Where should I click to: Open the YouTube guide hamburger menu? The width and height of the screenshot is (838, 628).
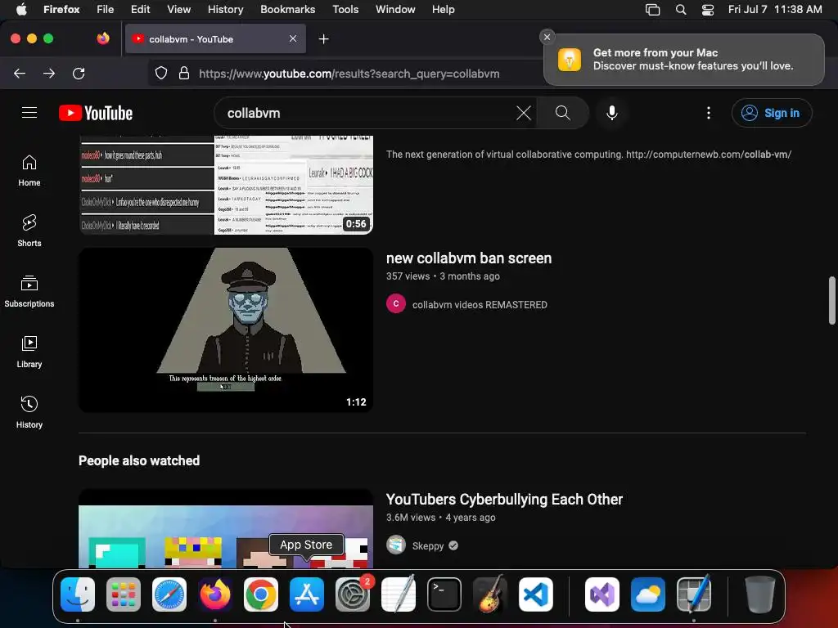point(29,113)
